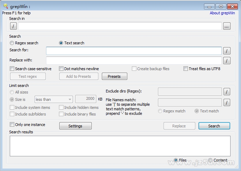Open the About grepWin link
The height and width of the screenshot is (171, 241).
222,13
